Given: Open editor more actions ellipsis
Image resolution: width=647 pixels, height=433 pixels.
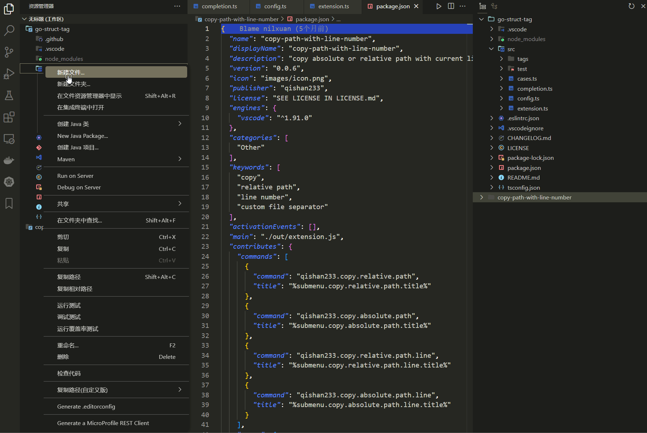Looking at the screenshot, I should point(463,6).
